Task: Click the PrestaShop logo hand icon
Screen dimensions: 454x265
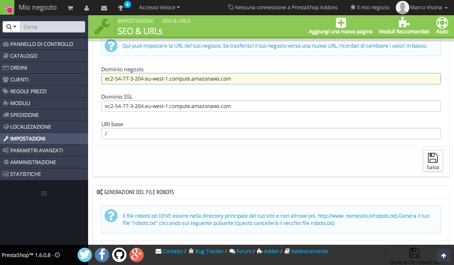Action: [7, 8]
